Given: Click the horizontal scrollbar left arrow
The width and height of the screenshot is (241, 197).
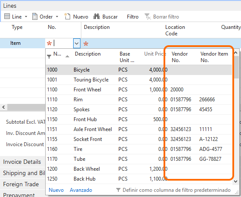Looking at the screenshot, I should [4, 107].
